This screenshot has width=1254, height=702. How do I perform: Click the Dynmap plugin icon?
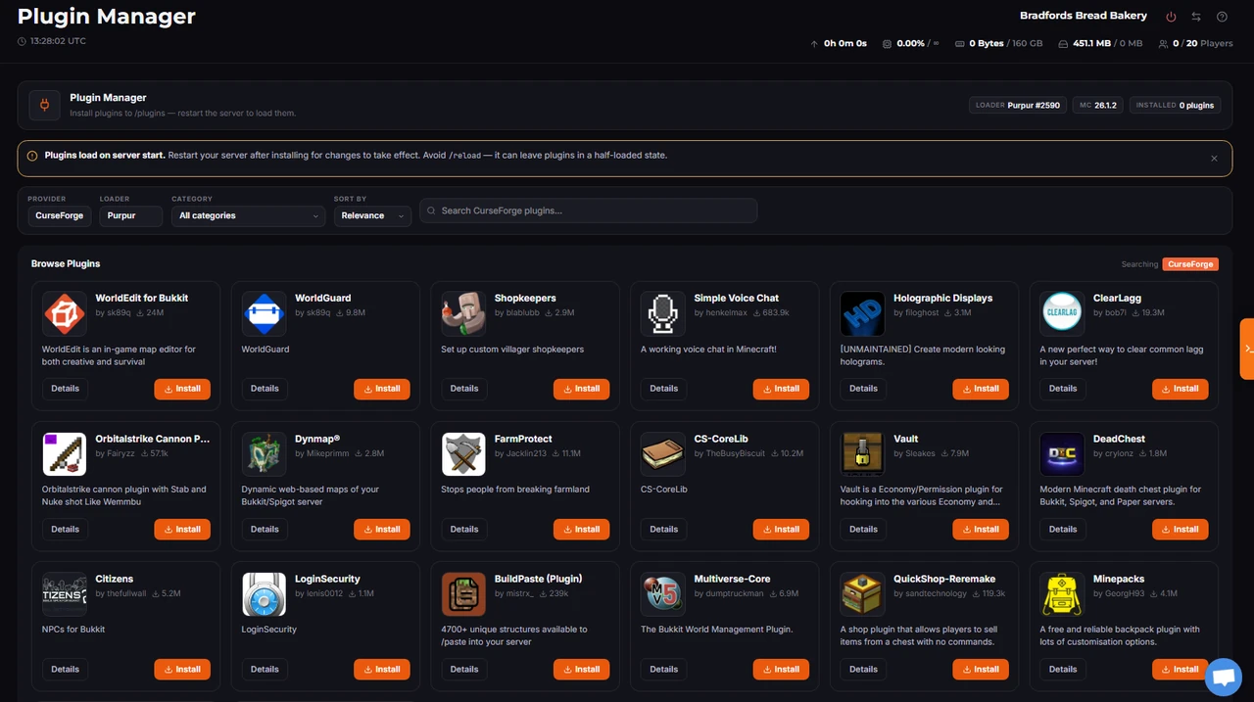(x=264, y=454)
